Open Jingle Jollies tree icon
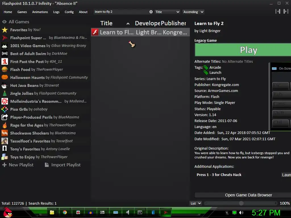 click(5, 93)
